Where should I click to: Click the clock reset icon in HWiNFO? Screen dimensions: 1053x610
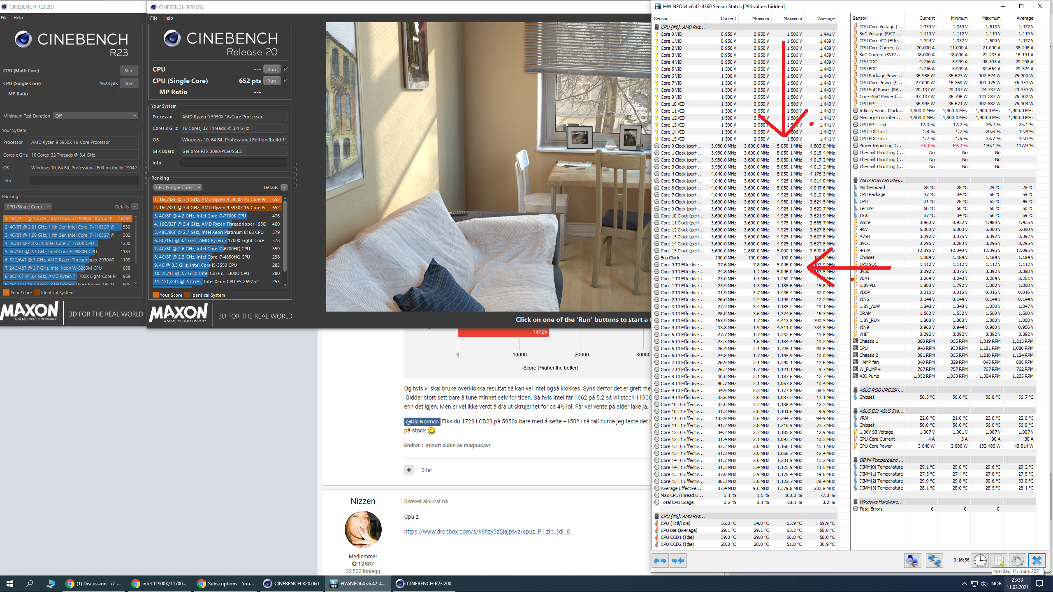point(980,560)
